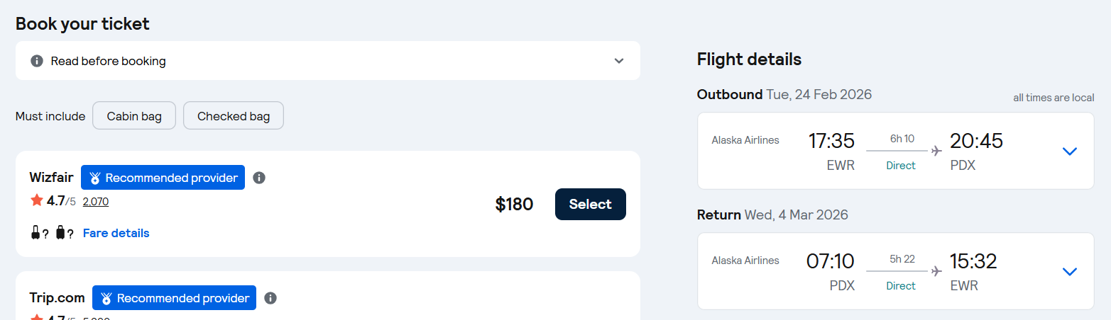Click the info icon next to Wizfair's Recommended badge
Screen dimensions: 1111x320
[259, 178]
